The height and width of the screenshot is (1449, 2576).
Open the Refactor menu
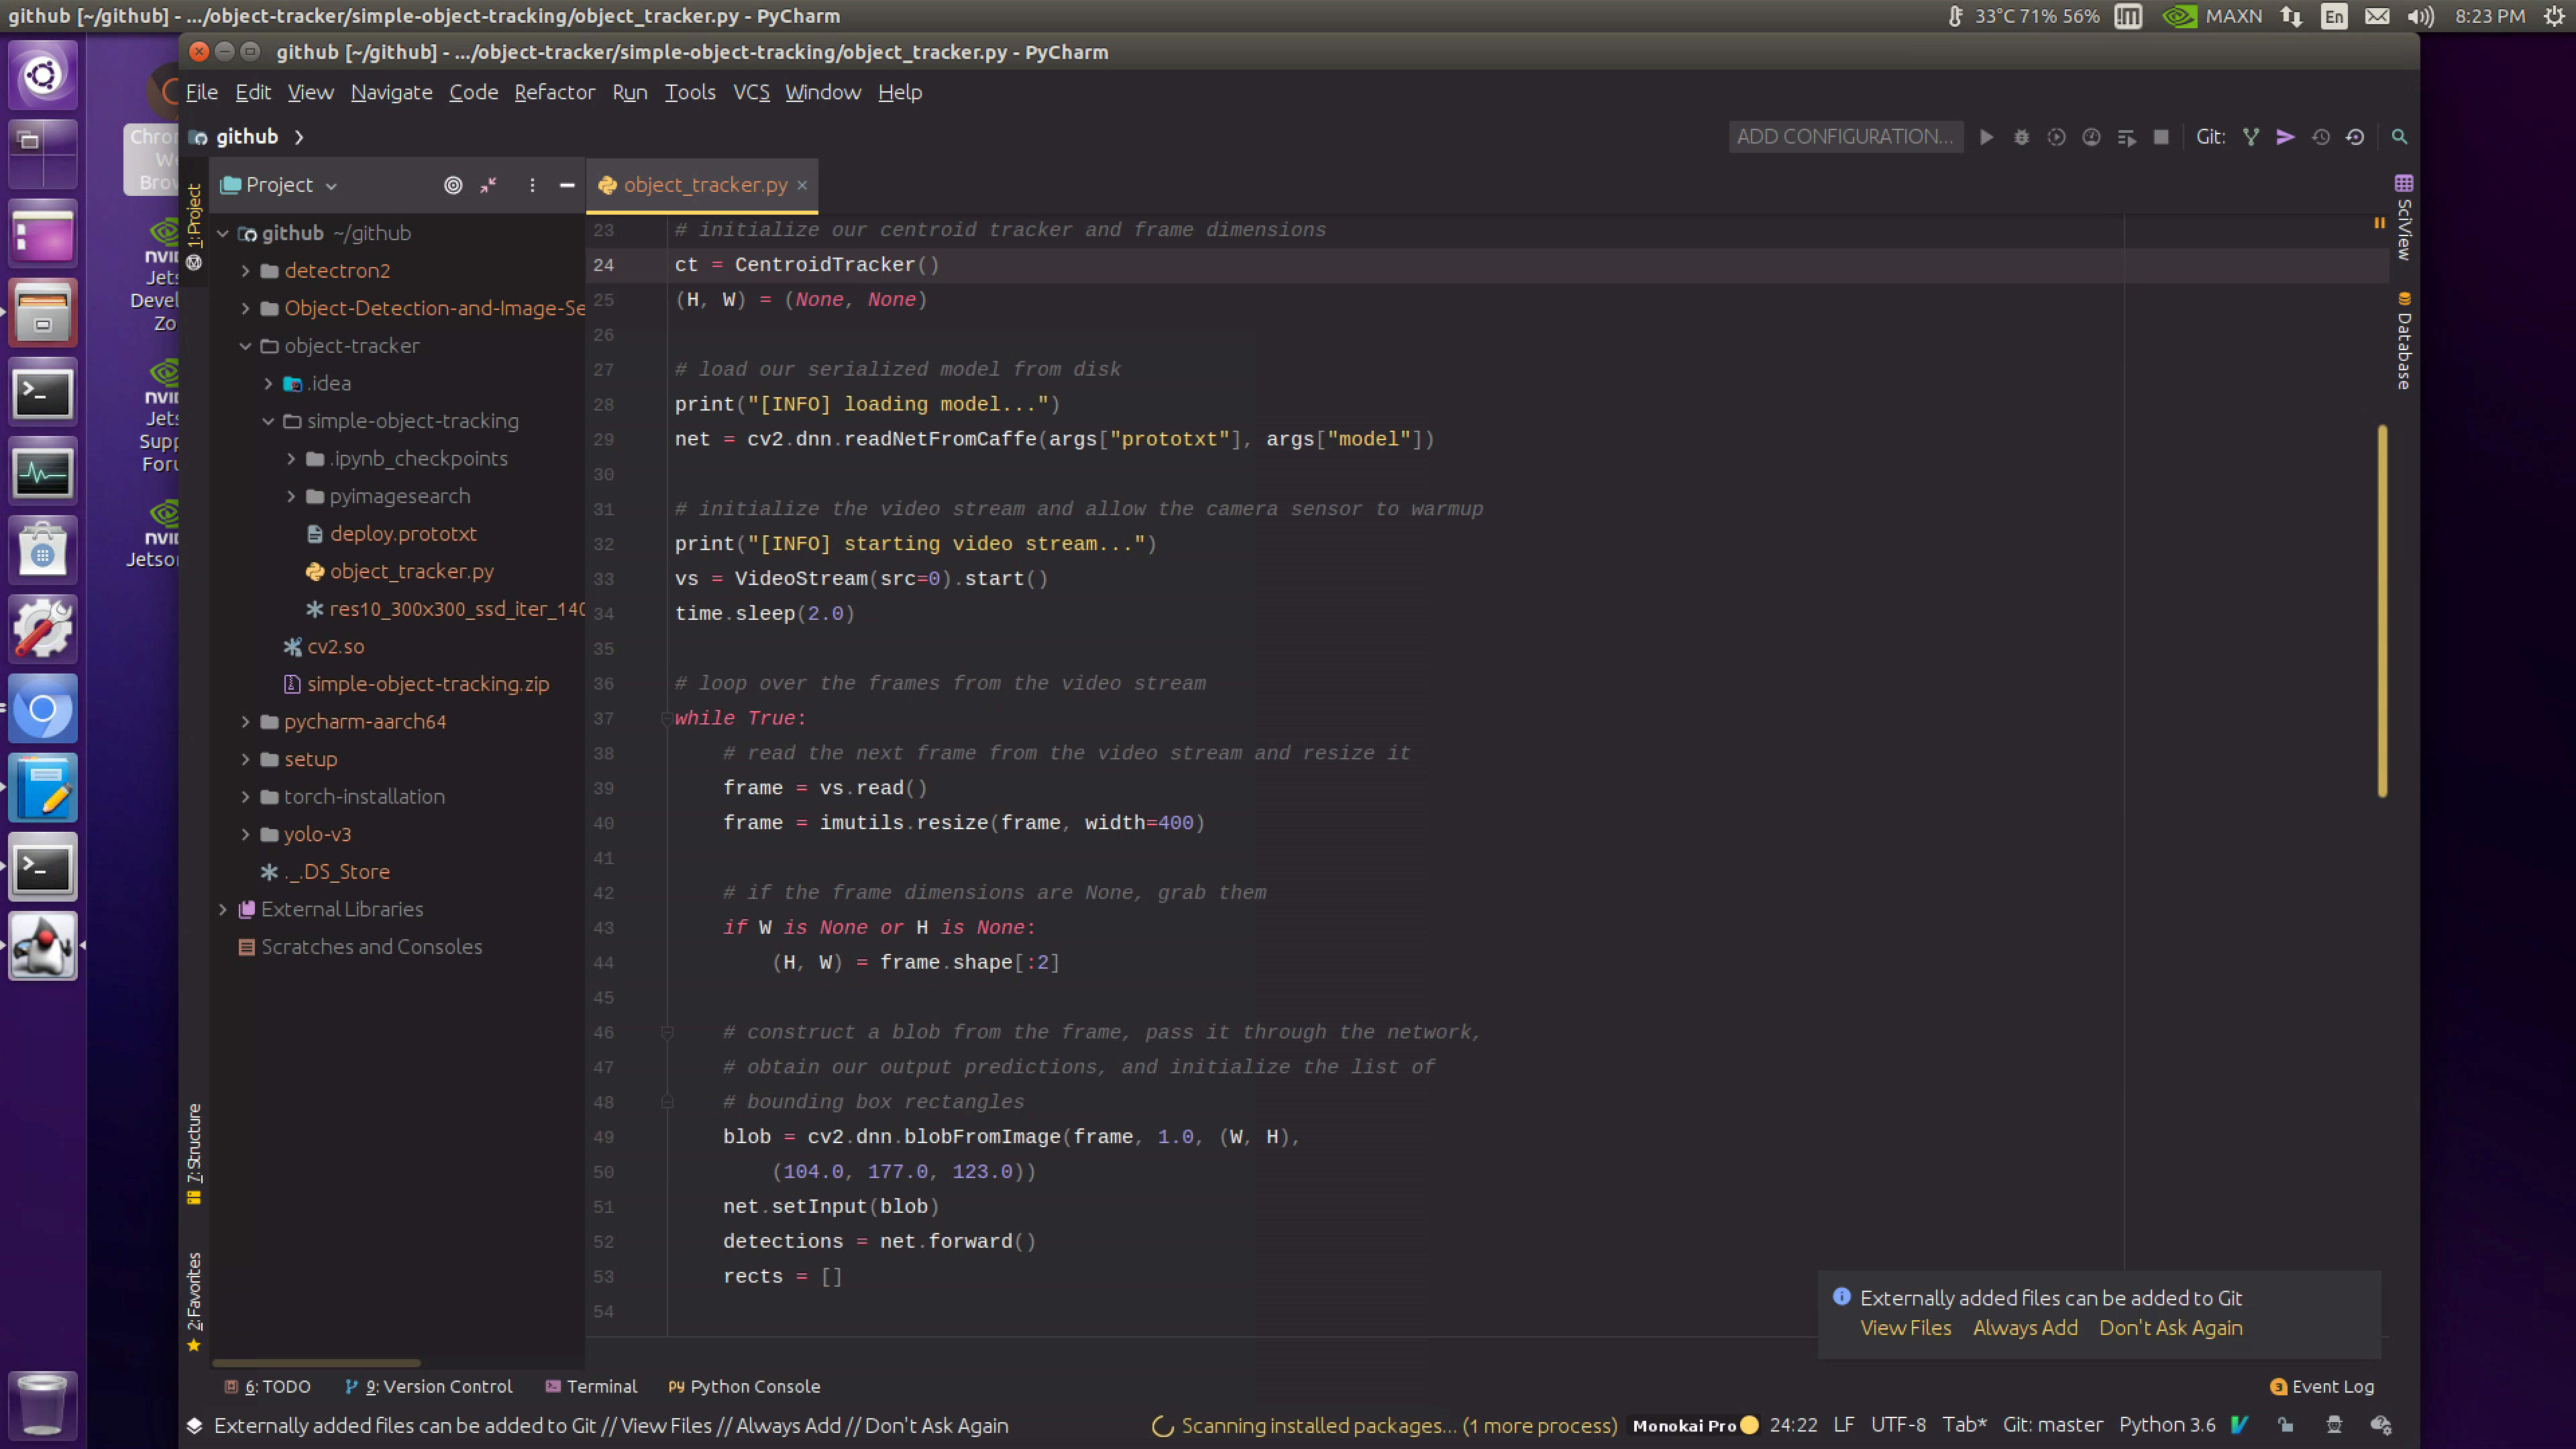(554, 92)
